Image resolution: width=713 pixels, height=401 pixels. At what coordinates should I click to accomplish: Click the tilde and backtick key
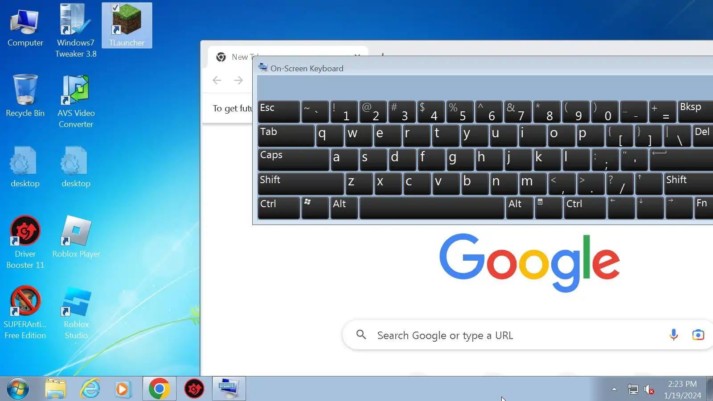point(315,112)
